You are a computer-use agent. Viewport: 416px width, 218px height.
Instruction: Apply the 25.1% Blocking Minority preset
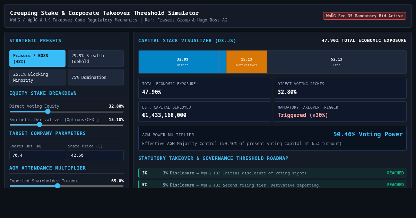(37, 77)
